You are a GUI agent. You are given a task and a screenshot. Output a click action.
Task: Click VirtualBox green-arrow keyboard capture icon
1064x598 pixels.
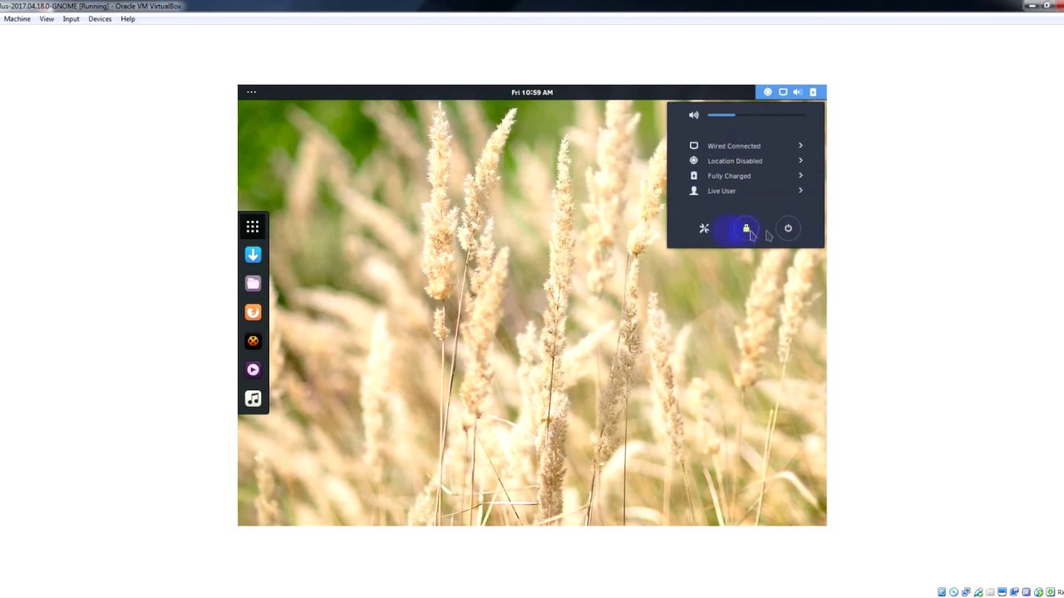[1051, 592]
